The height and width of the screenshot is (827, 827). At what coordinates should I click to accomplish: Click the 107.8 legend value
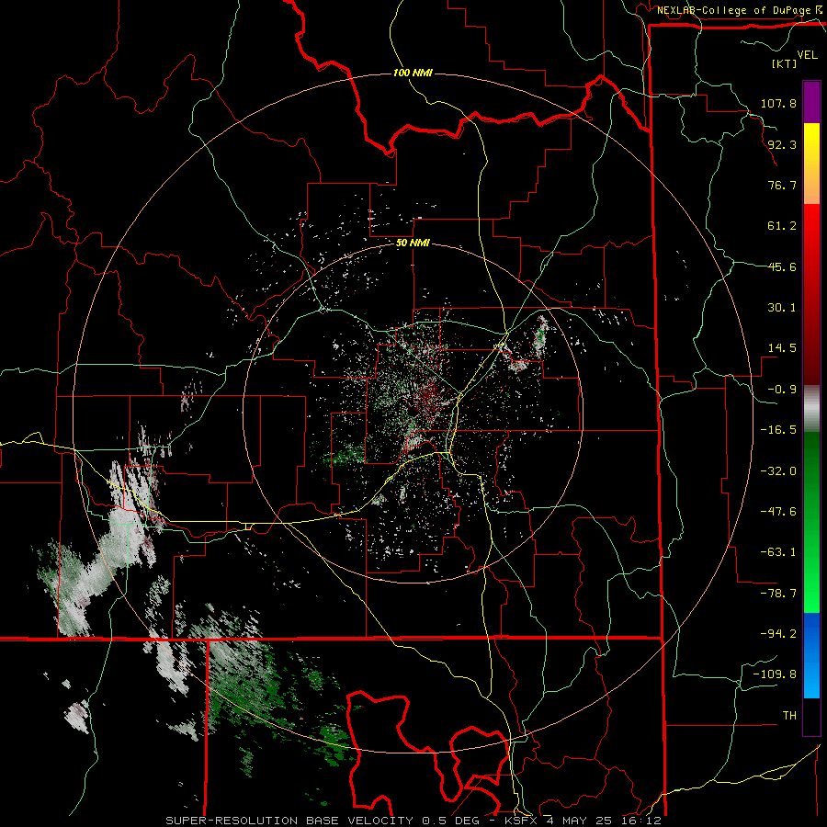click(778, 103)
